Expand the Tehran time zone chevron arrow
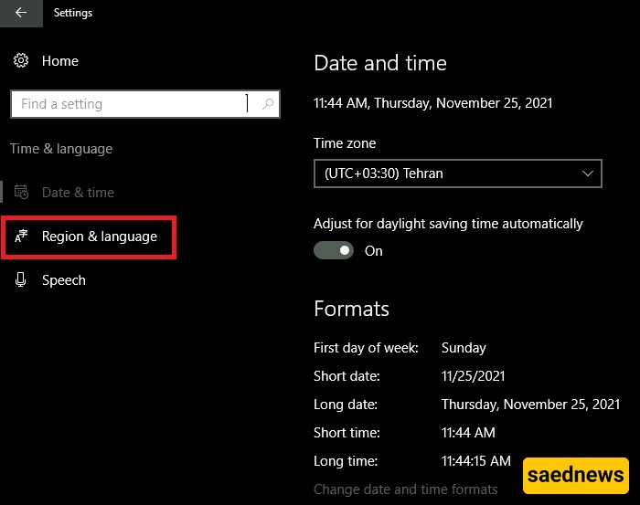This screenshot has width=640, height=505. 587,173
